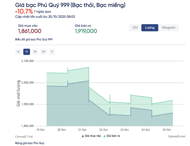Visit the CanvasJS.com credit link
The width and height of the screenshot is (190, 146).
click(x=176, y=137)
